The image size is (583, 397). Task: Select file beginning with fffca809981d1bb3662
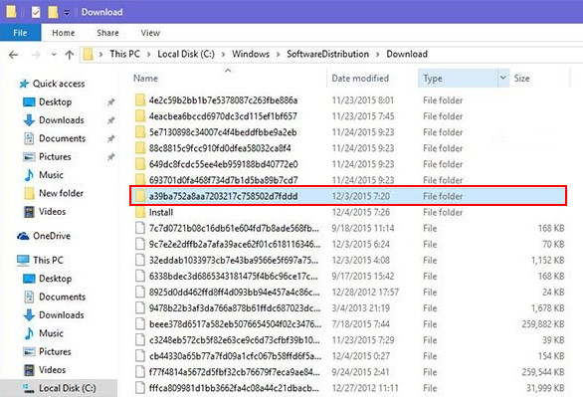234,388
